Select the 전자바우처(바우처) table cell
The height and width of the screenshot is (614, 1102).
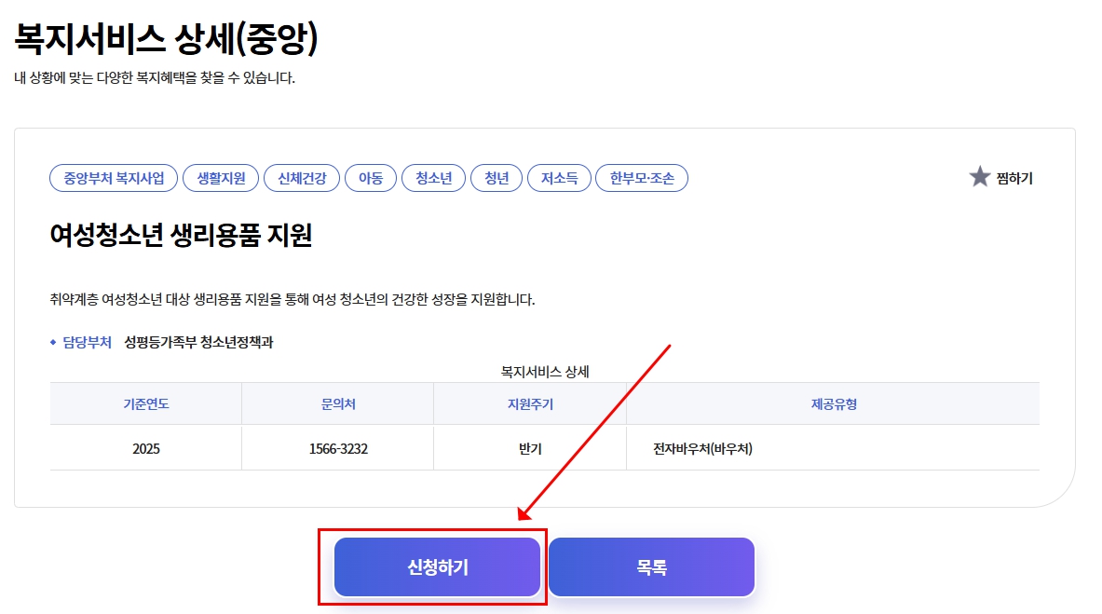(701, 447)
